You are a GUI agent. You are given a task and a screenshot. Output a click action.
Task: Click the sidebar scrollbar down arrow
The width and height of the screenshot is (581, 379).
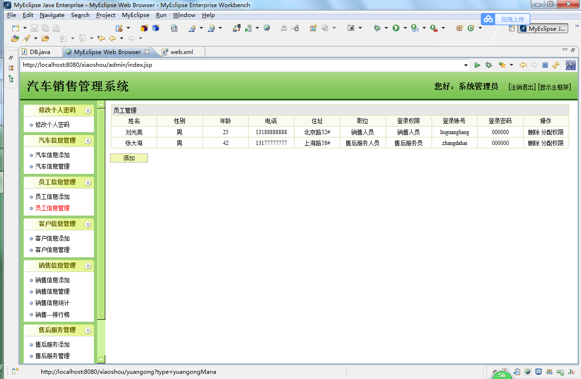coord(101,360)
